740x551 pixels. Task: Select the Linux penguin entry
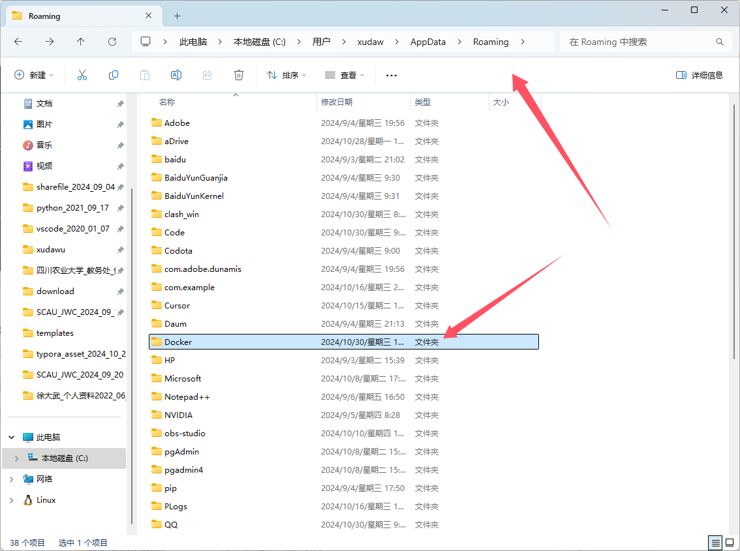point(40,500)
